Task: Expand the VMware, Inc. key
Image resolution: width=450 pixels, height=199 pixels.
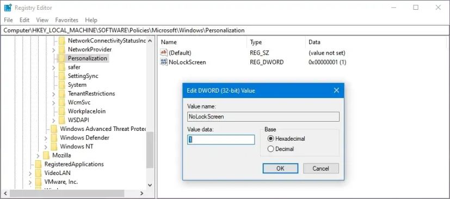Action: point(30,182)
